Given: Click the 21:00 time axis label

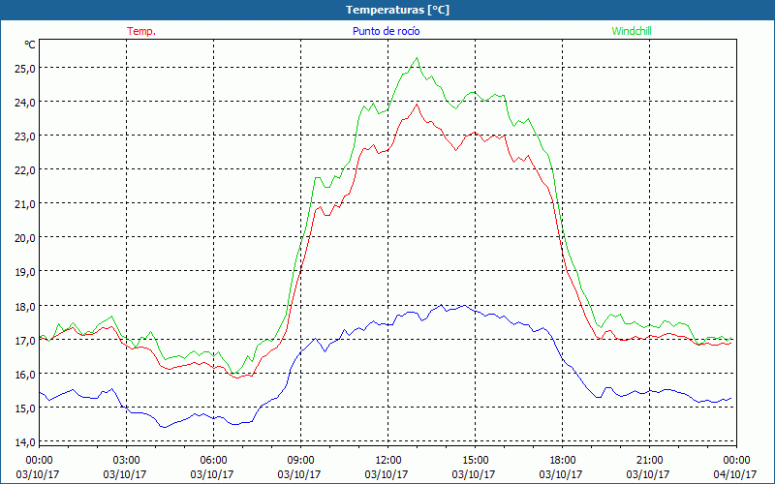Looking at the screenshot, I should pos(649,461).
